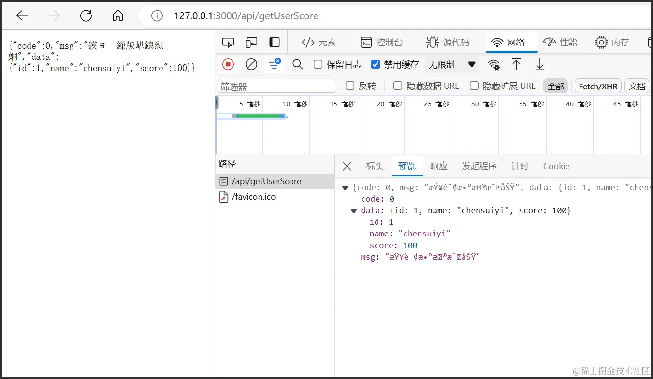Click the raw JSON text on the page
Image resolution: width=653 pixels, height=379 pixels.
coord(102,57)
